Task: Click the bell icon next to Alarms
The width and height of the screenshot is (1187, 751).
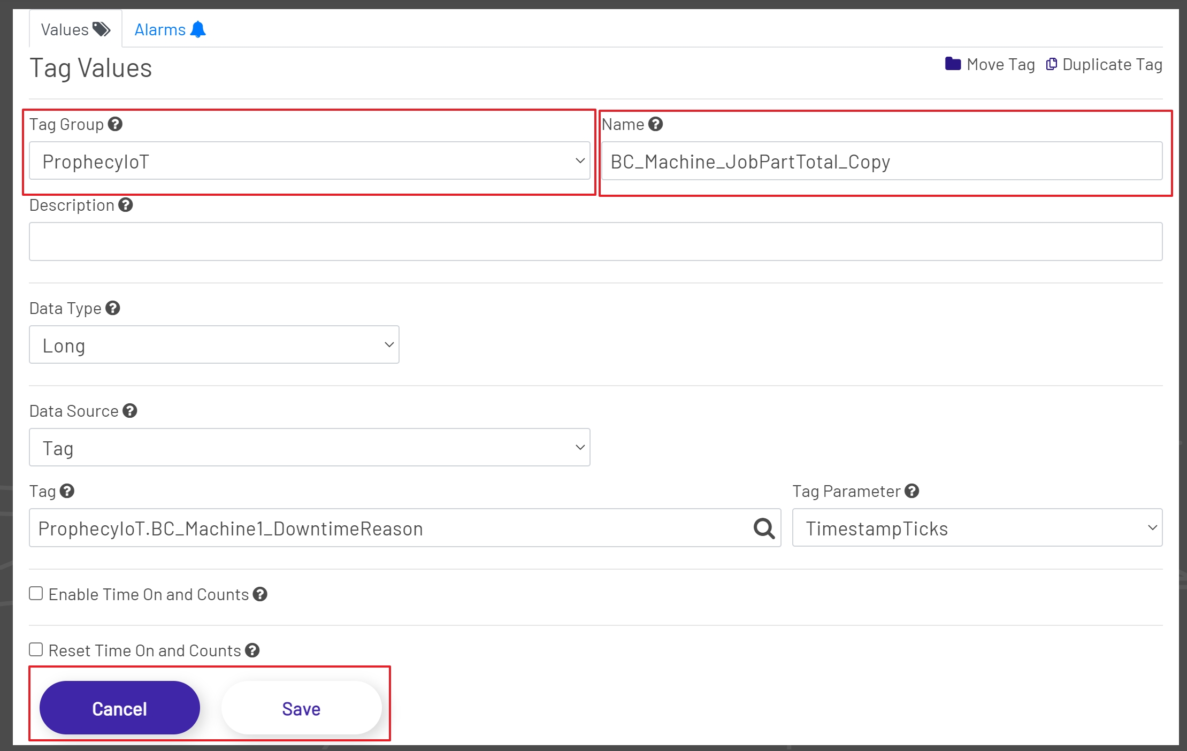Action: click(x=197, y=29)
